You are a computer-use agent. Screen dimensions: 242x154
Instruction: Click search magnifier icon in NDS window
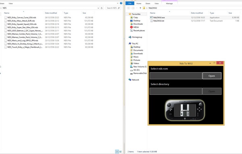coord(119,8)
